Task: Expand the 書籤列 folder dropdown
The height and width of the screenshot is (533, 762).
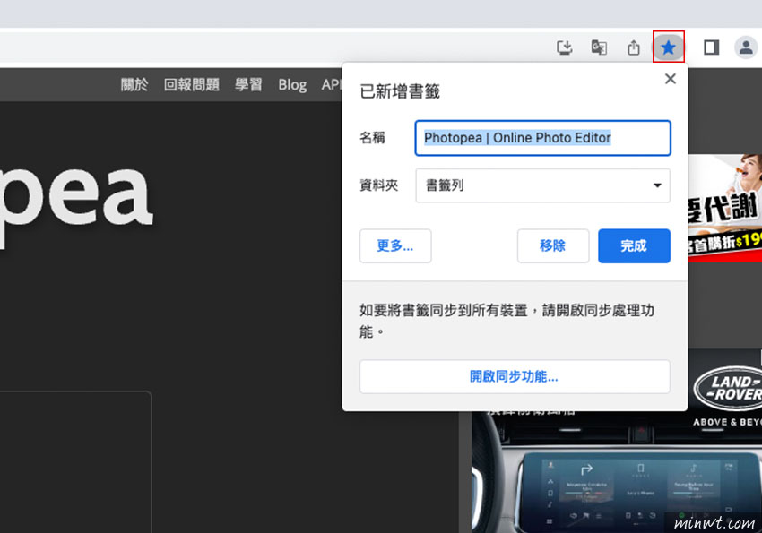Action: 543,185
